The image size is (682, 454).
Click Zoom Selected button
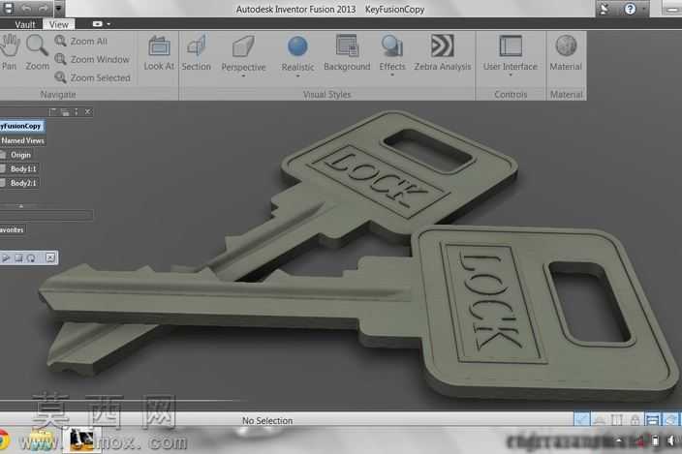(x=93, y=77)
